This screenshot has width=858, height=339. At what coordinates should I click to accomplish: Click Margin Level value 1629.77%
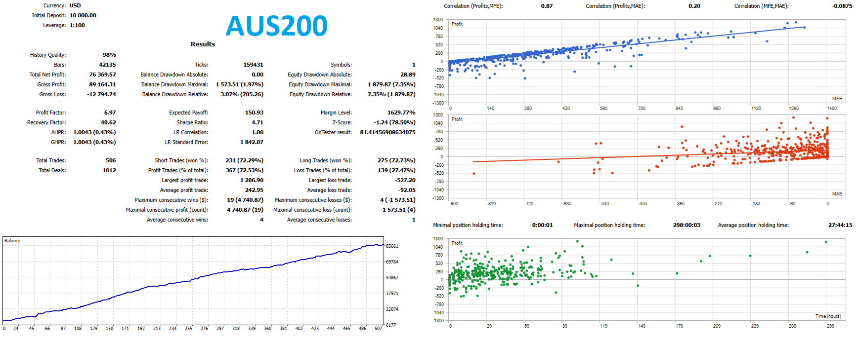click(401, 113)
